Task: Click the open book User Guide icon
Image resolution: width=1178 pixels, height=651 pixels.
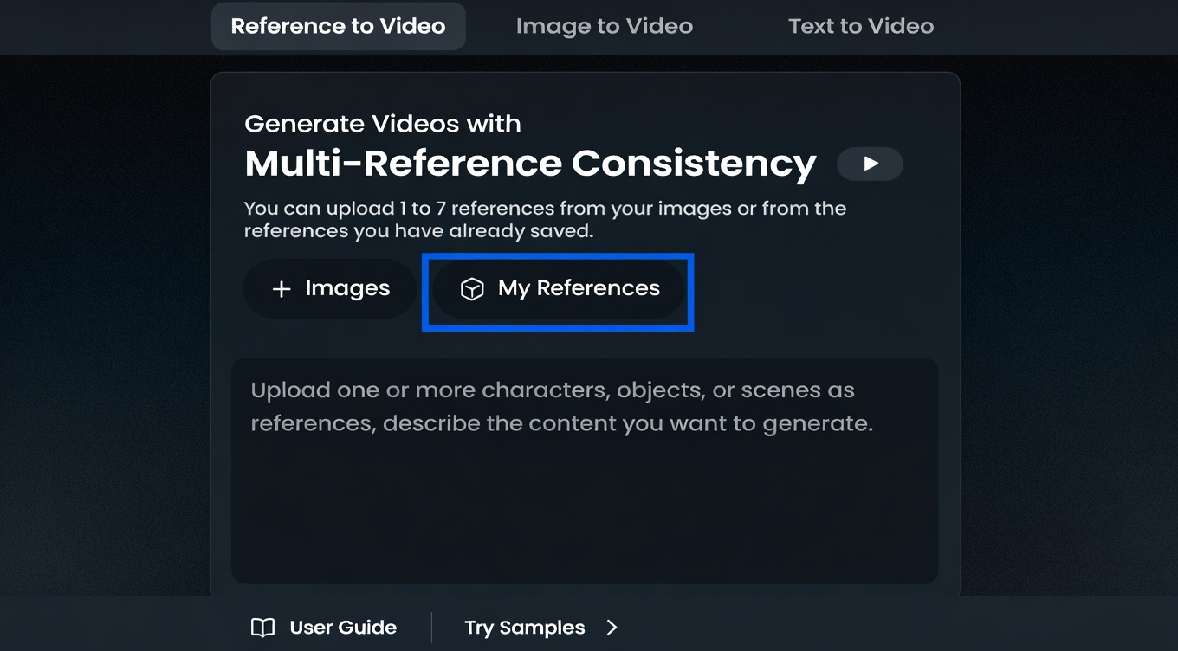Action: (x=262, y=628)
